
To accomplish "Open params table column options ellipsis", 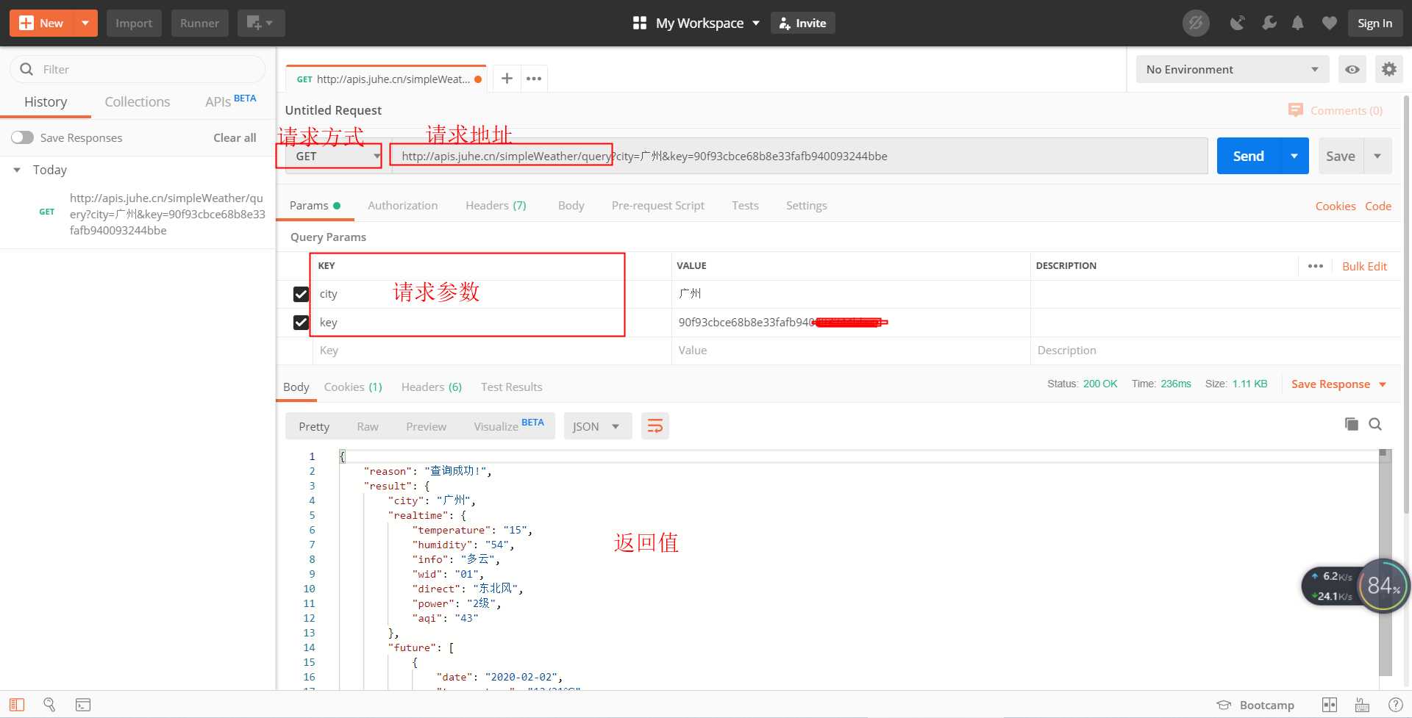I will [1316, 266].
